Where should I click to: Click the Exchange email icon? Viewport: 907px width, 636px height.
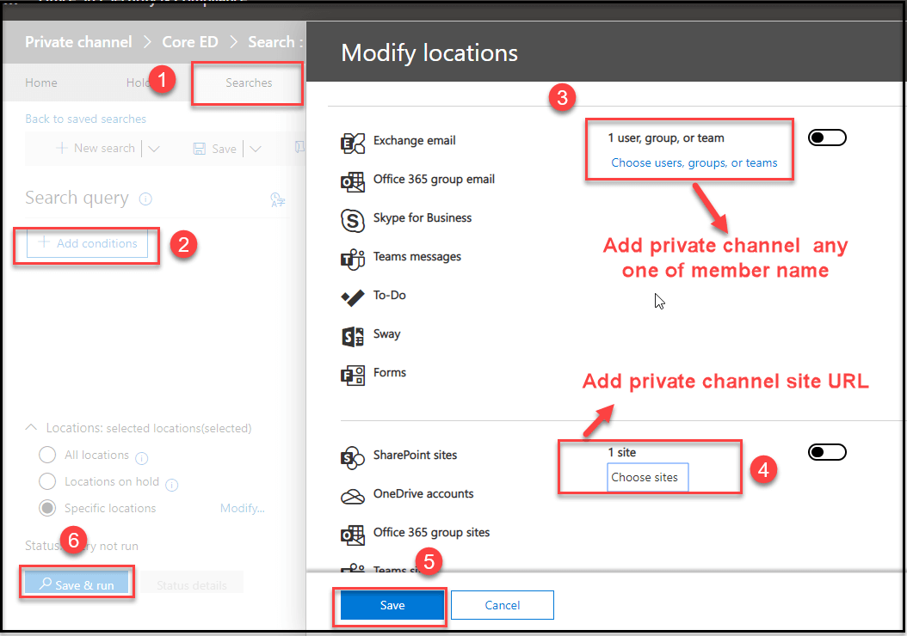point(352,142)
